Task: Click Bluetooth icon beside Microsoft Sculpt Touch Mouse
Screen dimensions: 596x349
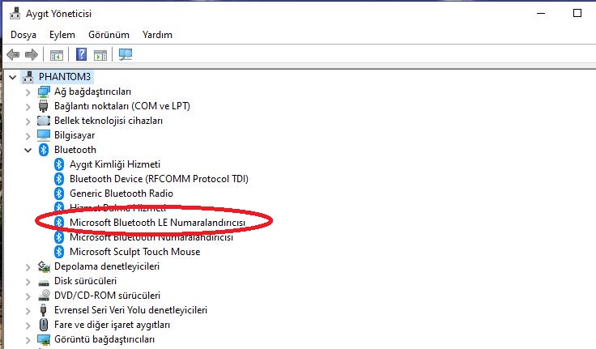Action: [58, 252]
